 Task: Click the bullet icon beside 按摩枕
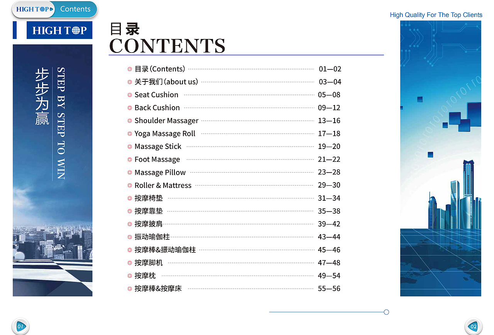(x=130, y=276)
